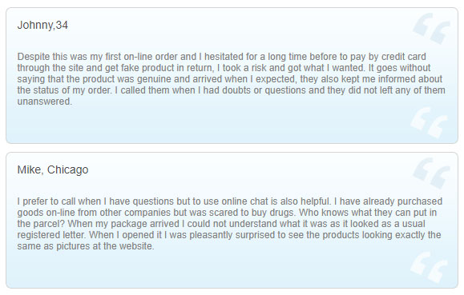Click the line starting 'through the site and get fake product'
Screen dimensions: 464x295
[x=224, y=68]
